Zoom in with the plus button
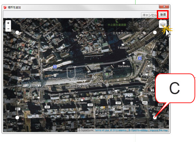Screen dimensions: 196x142 [8, 23]
